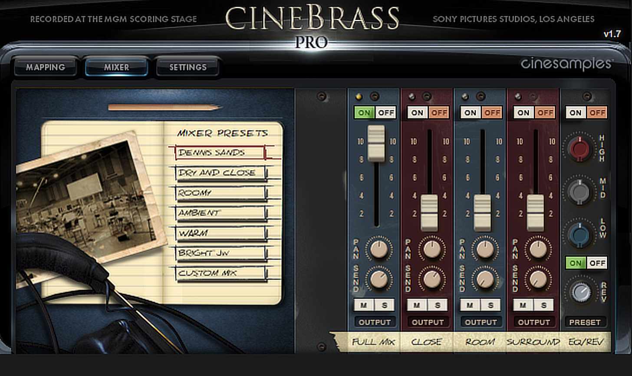632x376 pixels.
Task: Enable the EQ ON button
Action: tap(576, 113)
